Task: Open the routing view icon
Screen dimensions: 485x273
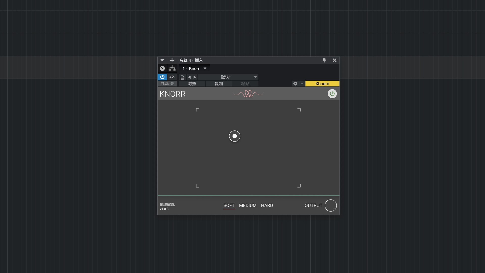Action: (172, 69)
